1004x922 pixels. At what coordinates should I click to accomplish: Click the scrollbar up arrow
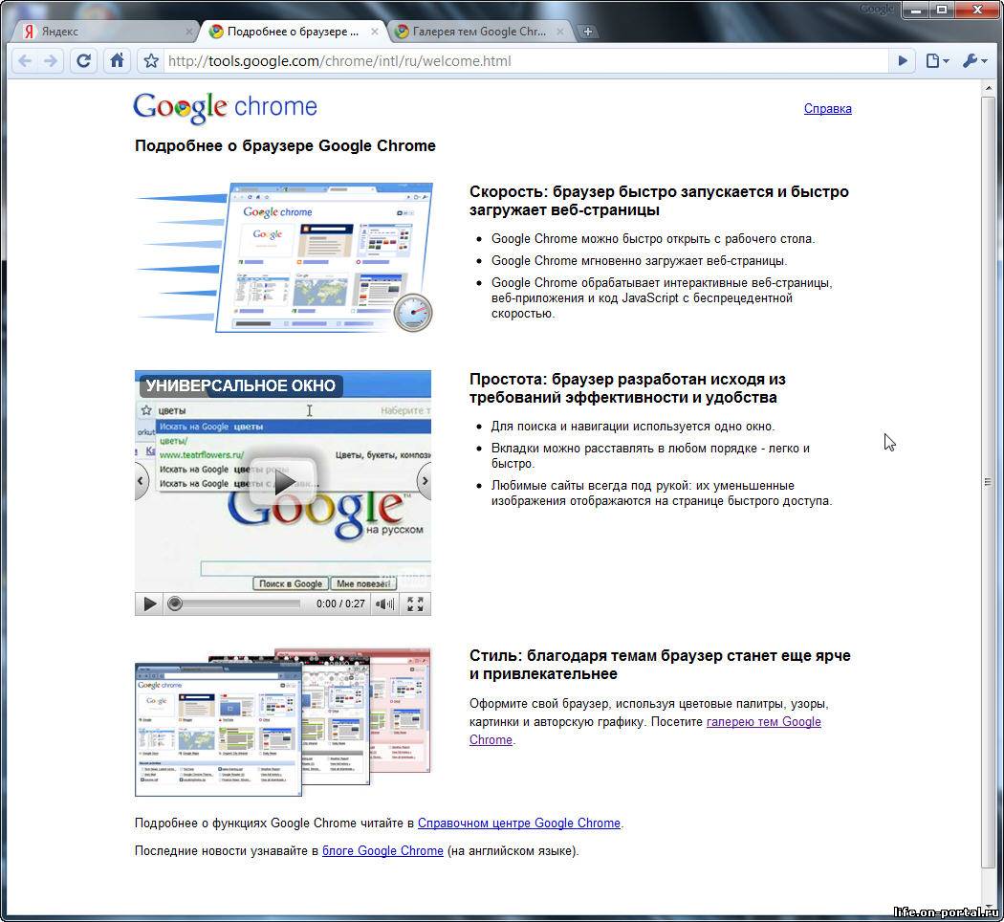click(x=988, y=87)
